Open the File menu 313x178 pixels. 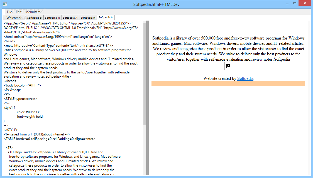pos(9,12)
